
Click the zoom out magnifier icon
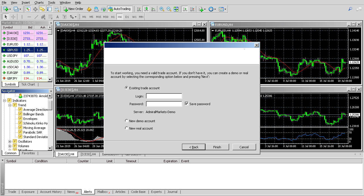(x=169, y=9)
